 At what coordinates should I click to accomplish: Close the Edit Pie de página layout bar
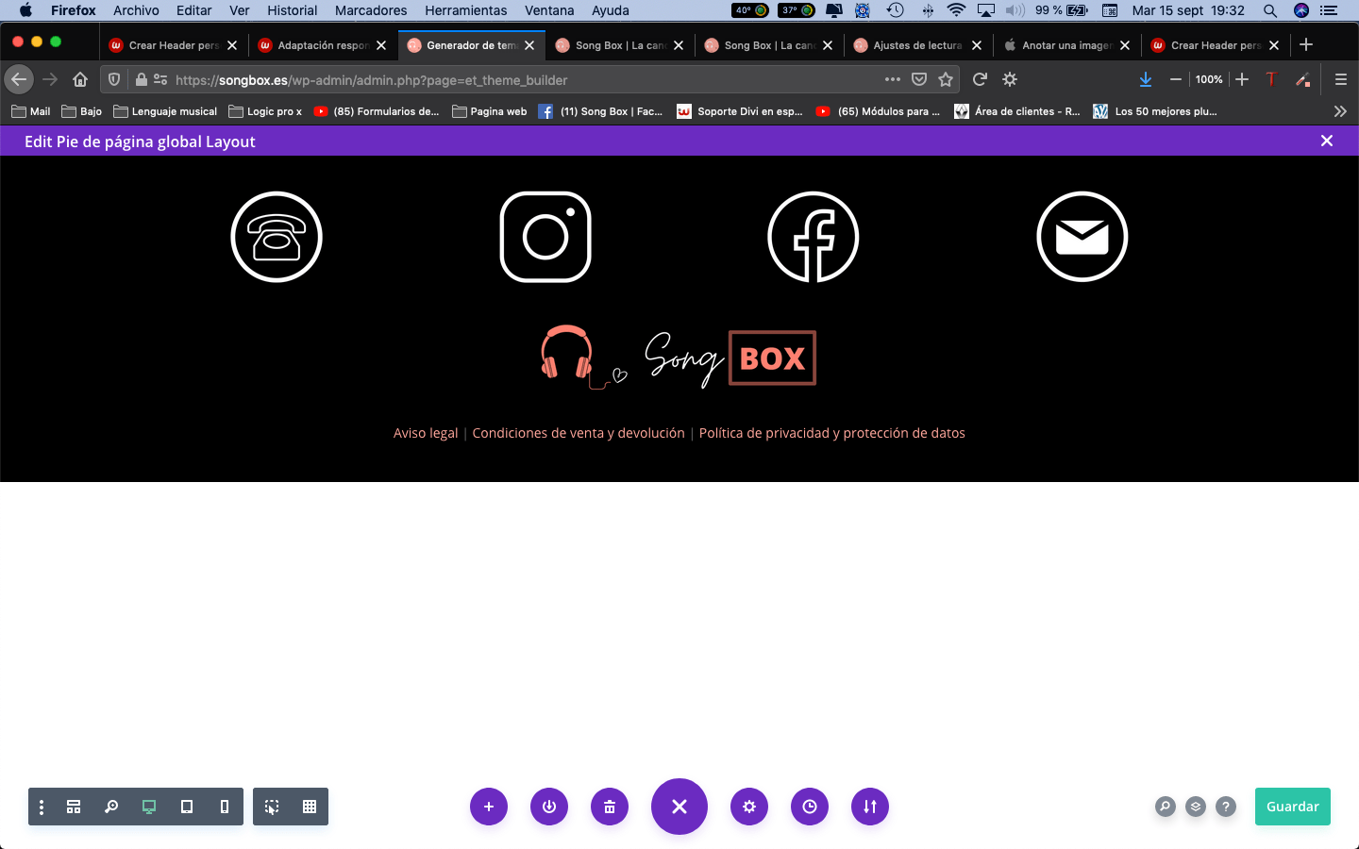point(1327,141)
